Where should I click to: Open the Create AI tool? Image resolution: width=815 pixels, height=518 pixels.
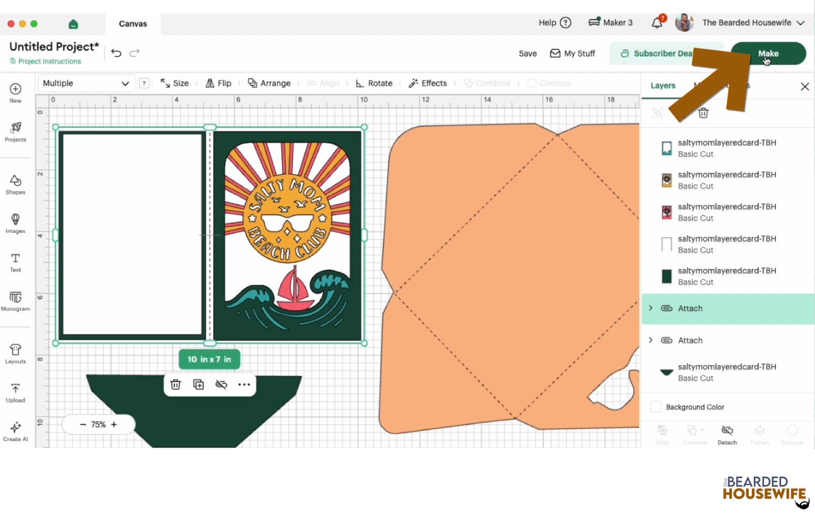pyautogui.click(x=15, y=431)
